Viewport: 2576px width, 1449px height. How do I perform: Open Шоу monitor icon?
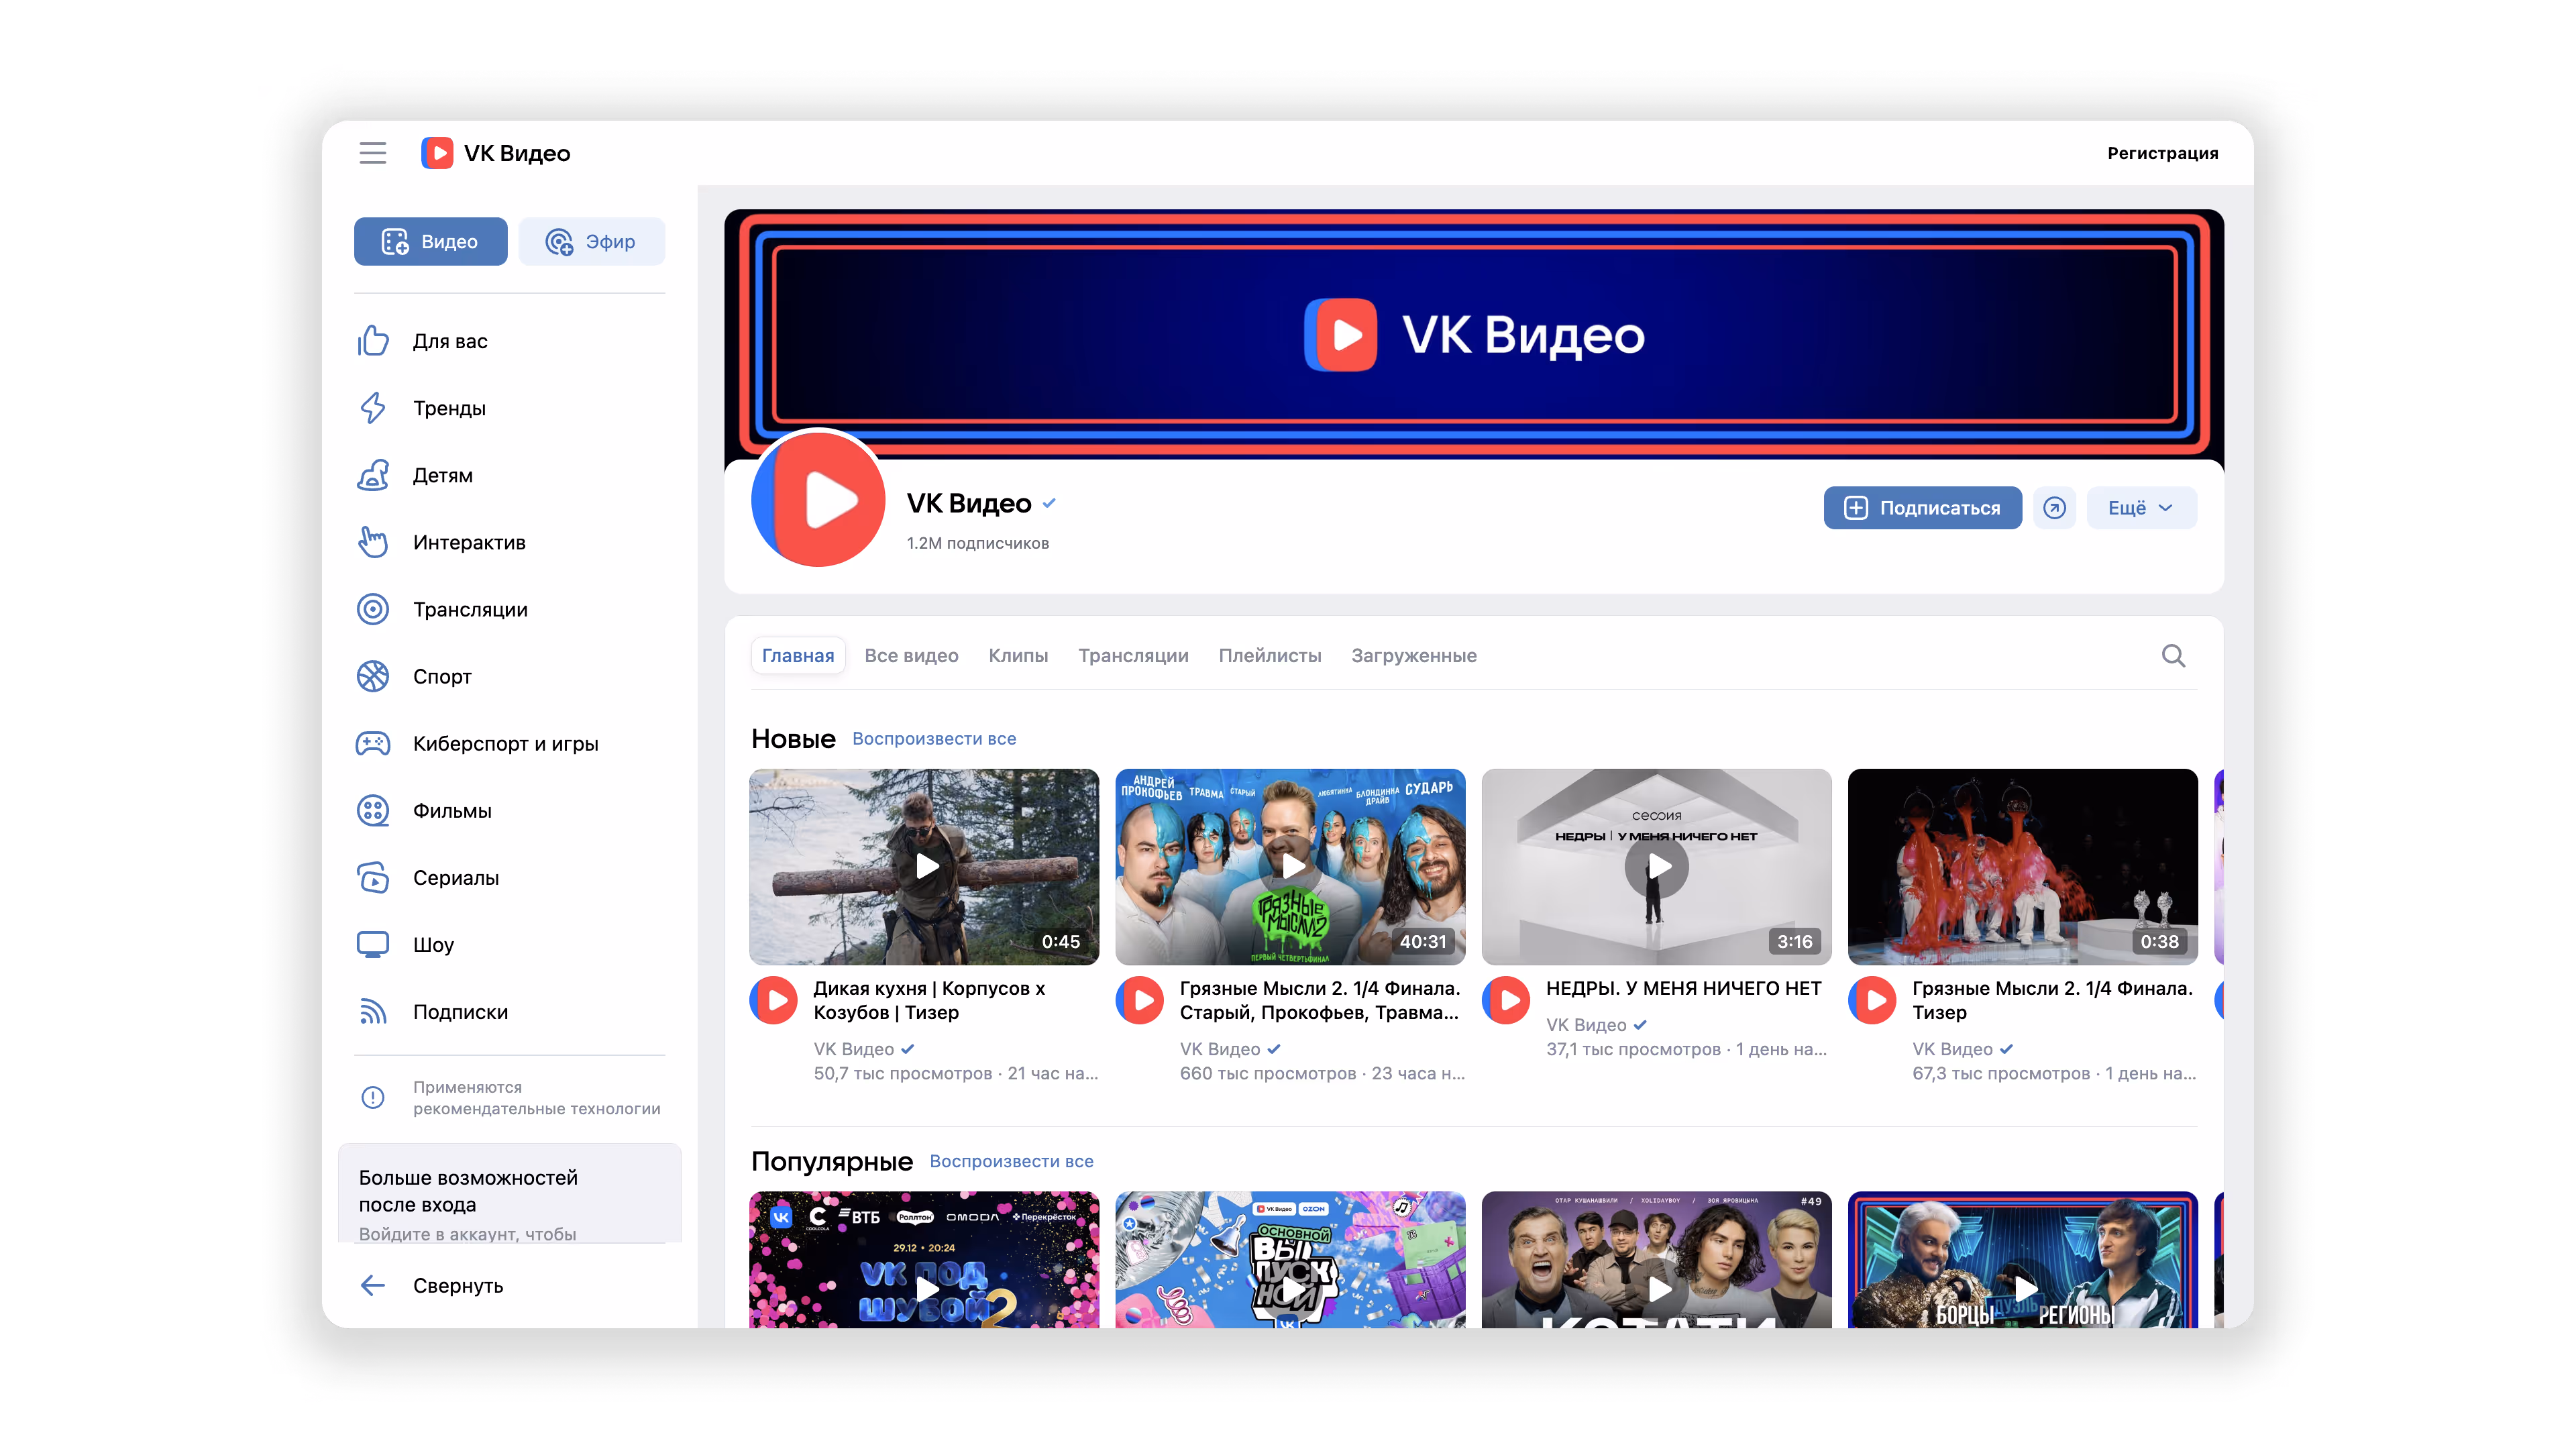point(373,945)
